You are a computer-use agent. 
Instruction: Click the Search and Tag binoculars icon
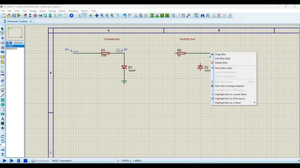[202, 15]
